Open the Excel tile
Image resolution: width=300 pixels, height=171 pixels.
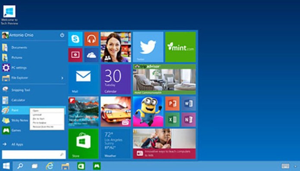[172, 120]
